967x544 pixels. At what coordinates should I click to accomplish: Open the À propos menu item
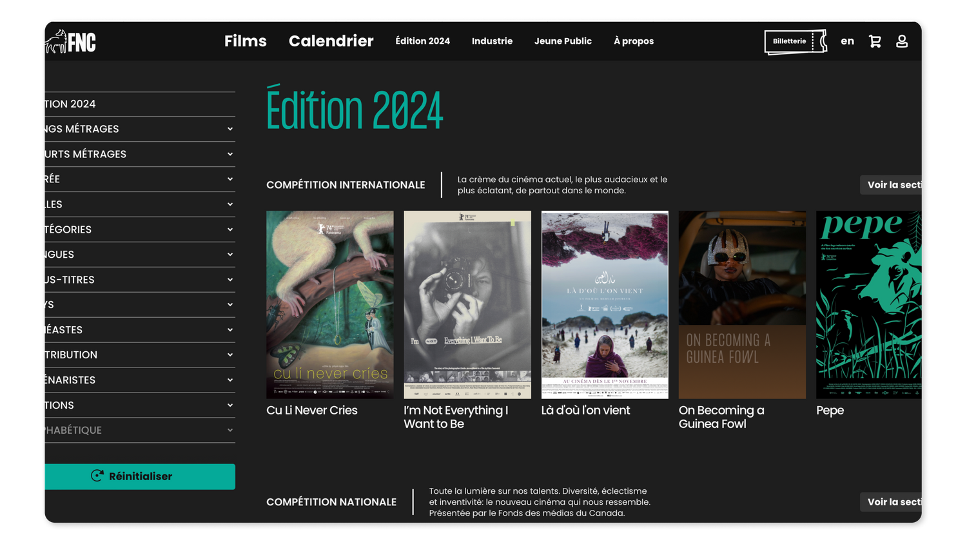(634, 41)
